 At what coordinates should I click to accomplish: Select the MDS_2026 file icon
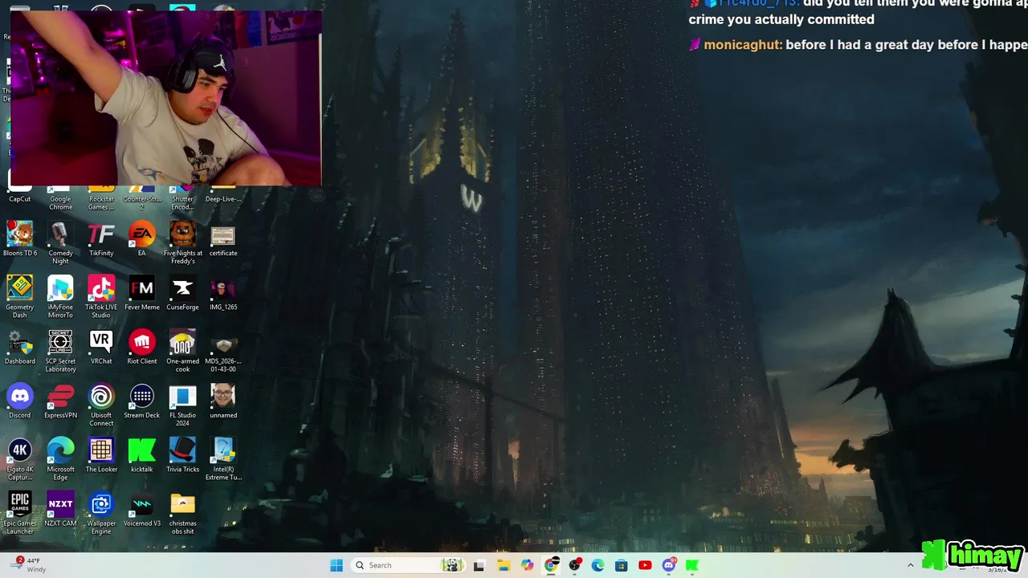223,351
